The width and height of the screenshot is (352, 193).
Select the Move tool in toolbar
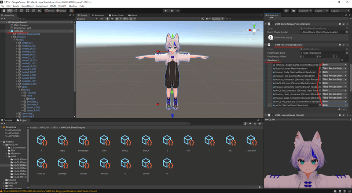coord(10,11)
